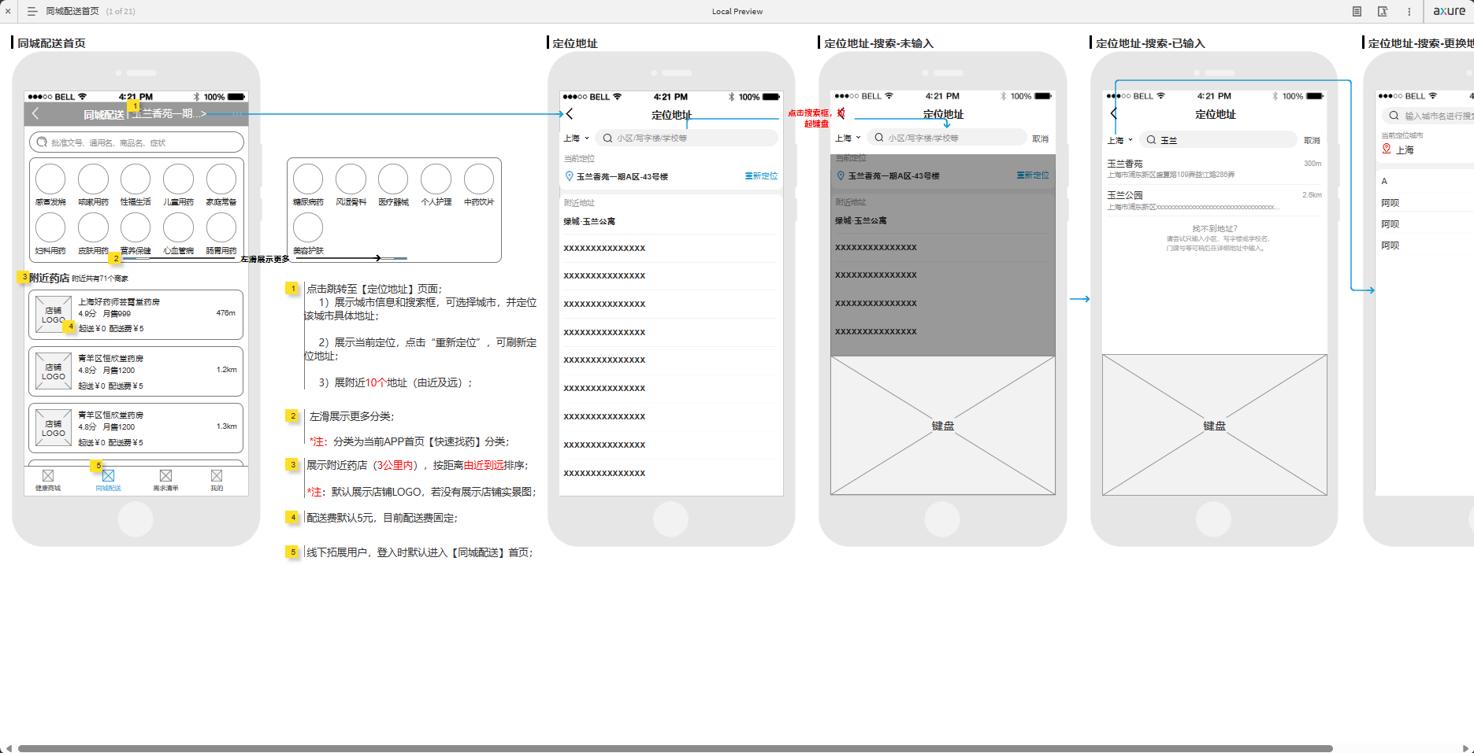Click 取消 on 搜索-已输入 screen
Image resolution: width=1474 pixels, height=753 pixels.
[1312, 140]
